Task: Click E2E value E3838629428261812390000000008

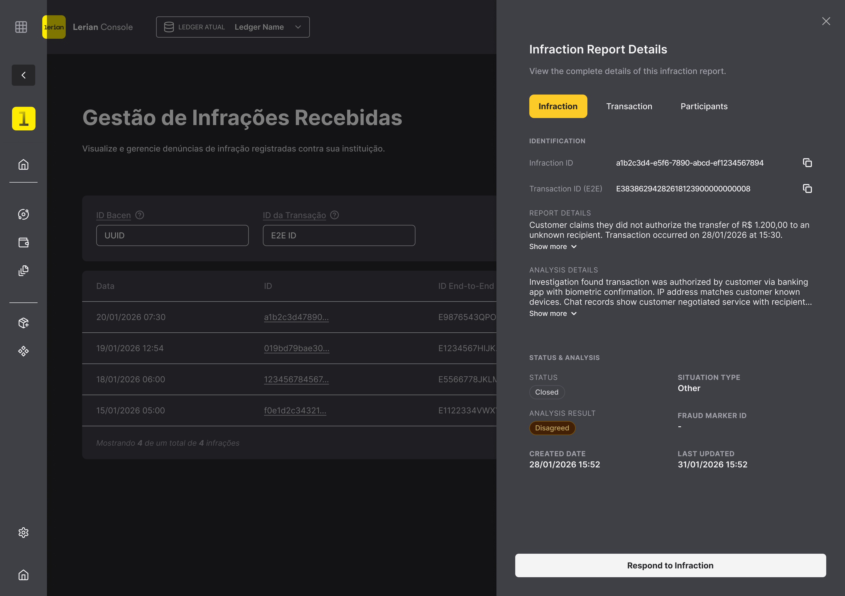Action: (x=683, y=188)
